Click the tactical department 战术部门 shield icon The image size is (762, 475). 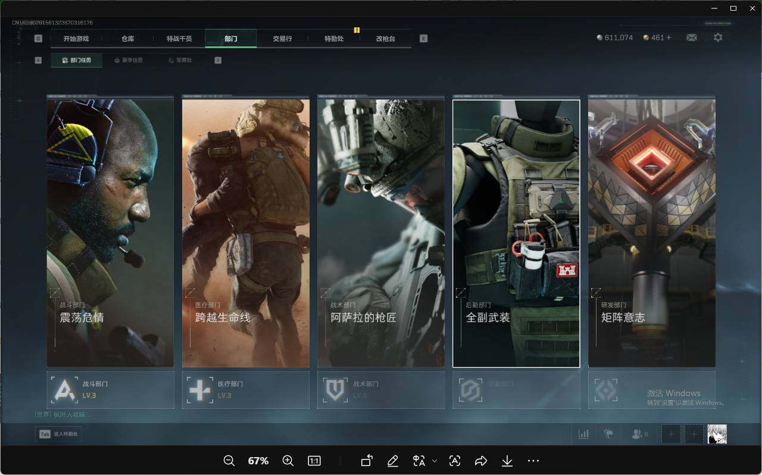[335, 390]
